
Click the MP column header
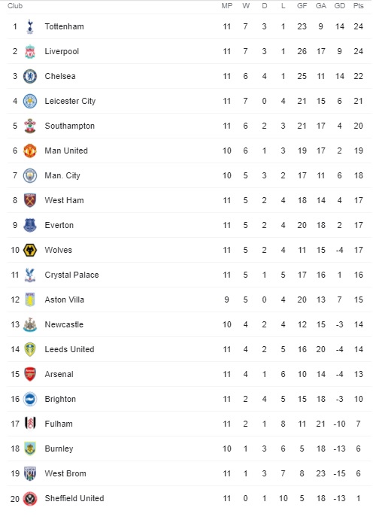(226, 6)
